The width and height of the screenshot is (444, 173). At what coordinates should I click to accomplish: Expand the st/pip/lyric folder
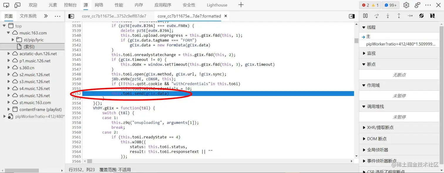coord(13,40)
